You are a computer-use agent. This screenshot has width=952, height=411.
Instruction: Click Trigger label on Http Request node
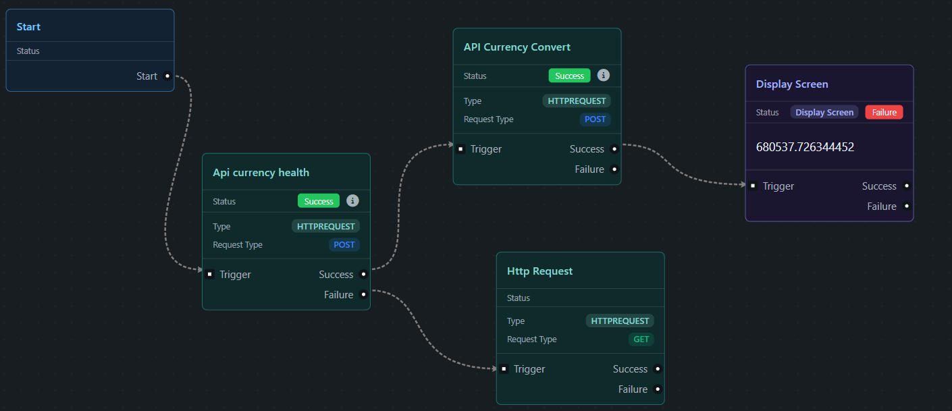click(x=529, y=368)
